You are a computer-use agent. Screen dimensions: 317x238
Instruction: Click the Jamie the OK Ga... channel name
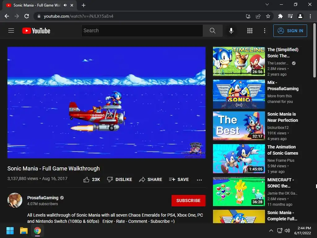click(282, 193)
